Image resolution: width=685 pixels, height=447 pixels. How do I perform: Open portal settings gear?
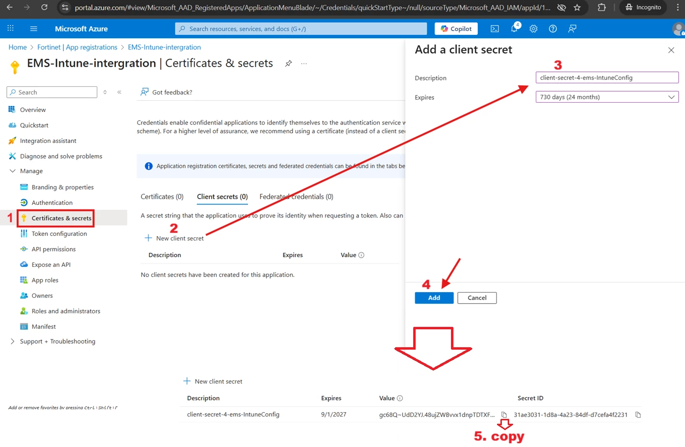pyautogui.click(x=533, y=29)
